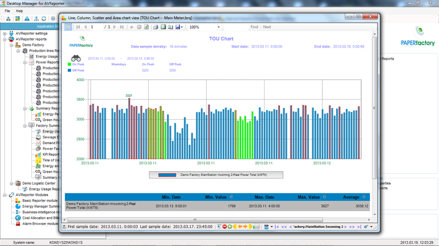Click the yellow right-pointing arrow icon
This screenshot has height=246, width=439.
250,227
